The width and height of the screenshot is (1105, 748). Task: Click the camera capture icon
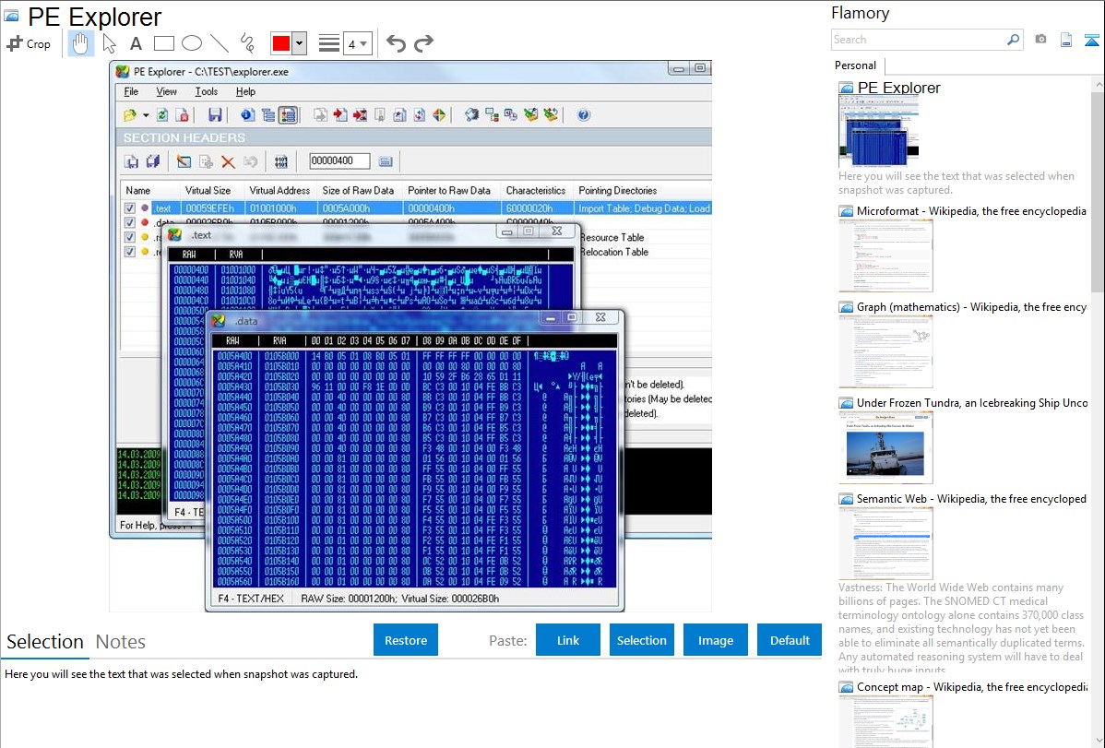click(1040, 40)
